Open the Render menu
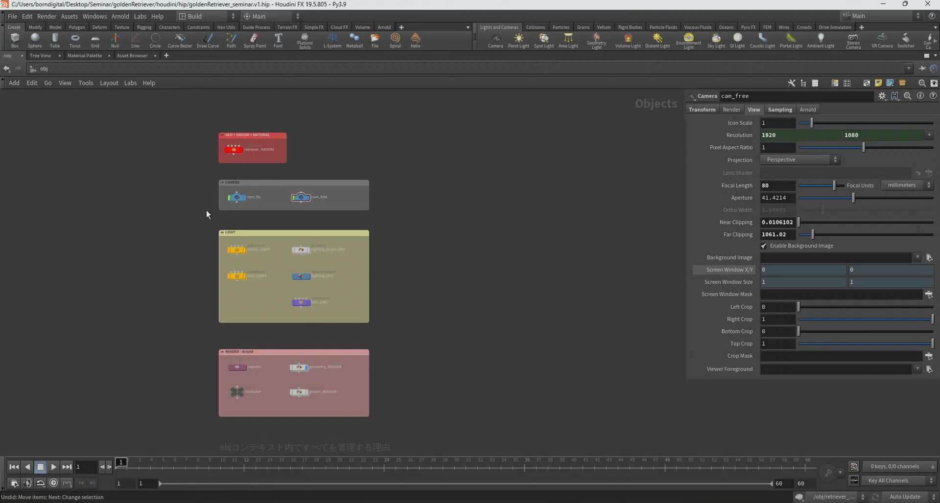This screenshot has width=940, height=503. tap(47, 16)
